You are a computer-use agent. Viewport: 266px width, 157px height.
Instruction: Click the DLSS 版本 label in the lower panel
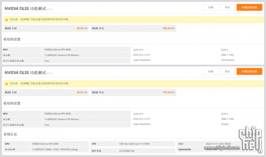138,114
